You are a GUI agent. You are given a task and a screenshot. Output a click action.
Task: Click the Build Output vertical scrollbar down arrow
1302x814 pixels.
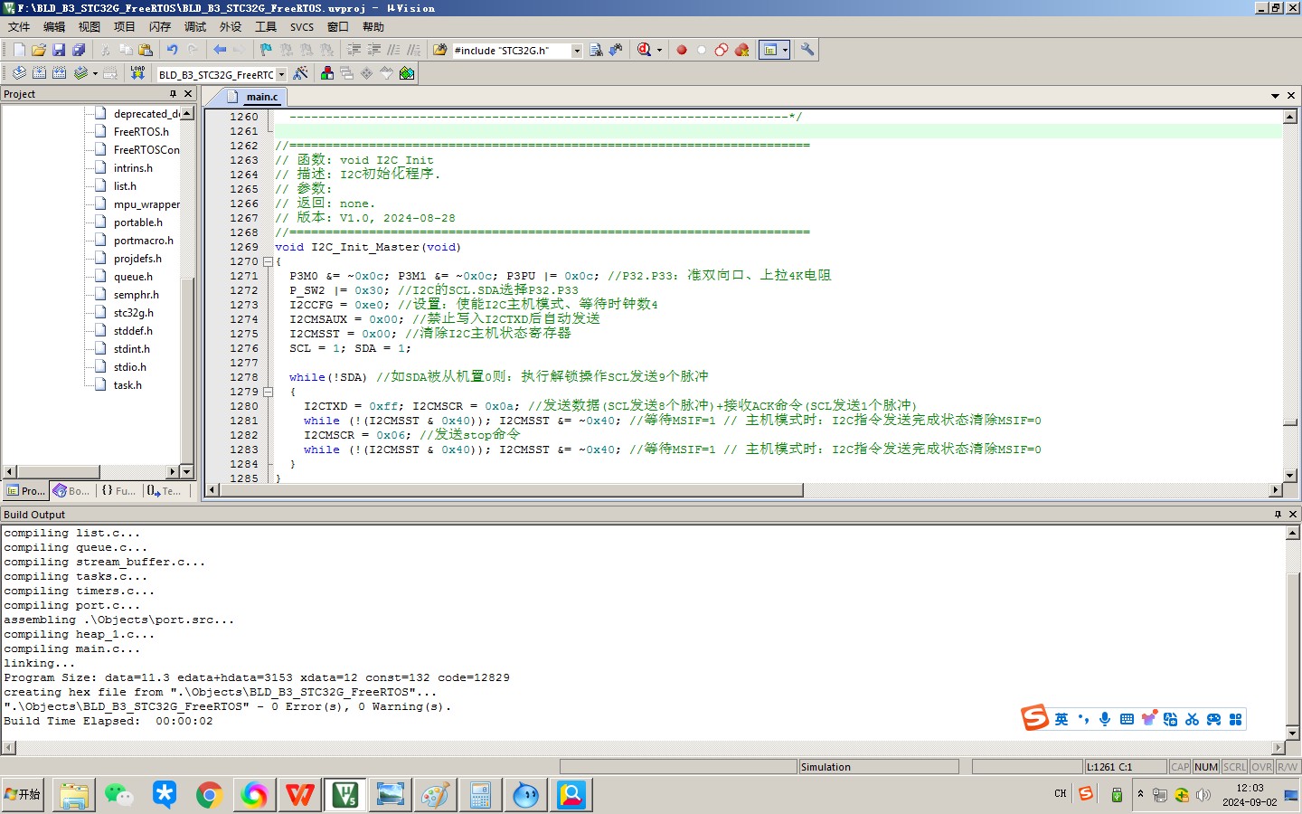pos(1293,734)
